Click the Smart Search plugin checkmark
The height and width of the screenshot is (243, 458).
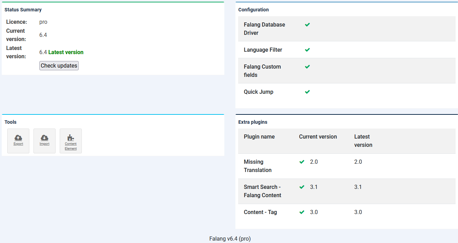point(302,187)
